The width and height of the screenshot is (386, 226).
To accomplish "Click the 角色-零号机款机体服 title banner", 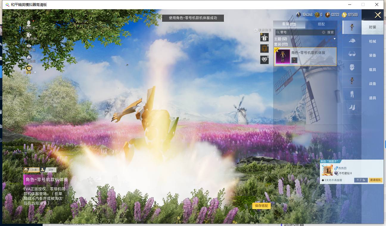I will [46, 180].
